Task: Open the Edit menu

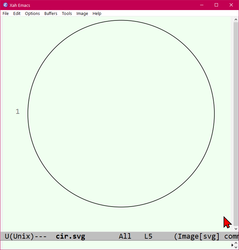Action: click(17, 13)
